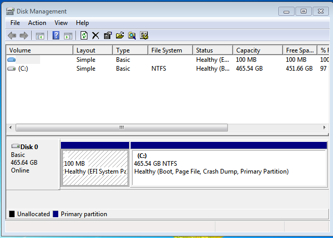This screenshot has width=333, height=238.
Task: Click the horizontal scrollbar right arrow
Action: [x=324, y=127]
